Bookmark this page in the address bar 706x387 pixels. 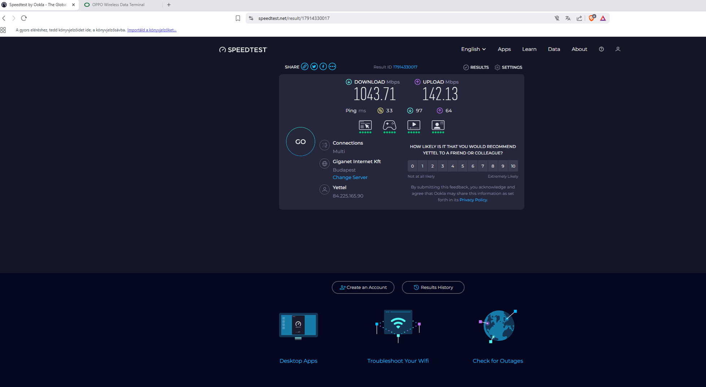click(238, 18)
